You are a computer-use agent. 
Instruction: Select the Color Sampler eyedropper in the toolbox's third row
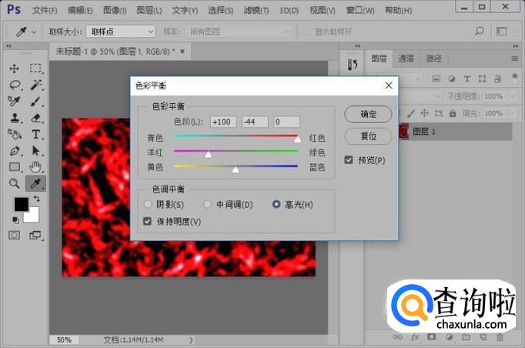(14, 101)
